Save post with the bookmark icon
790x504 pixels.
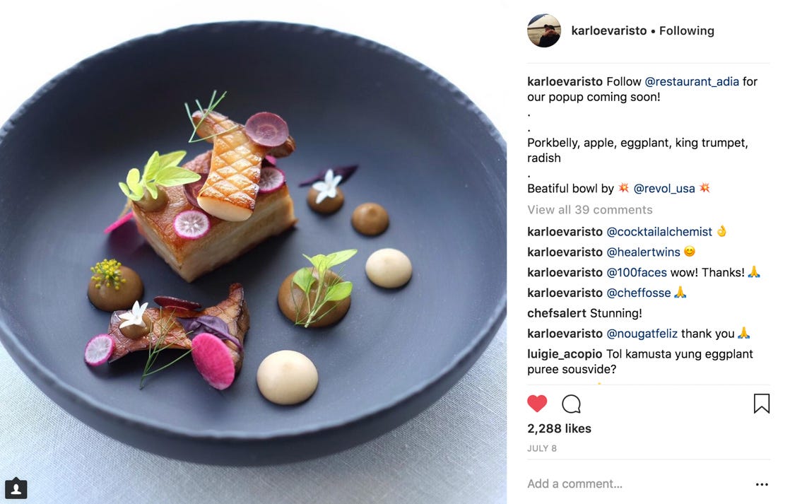pyautogui.click(x=761, y=404)
